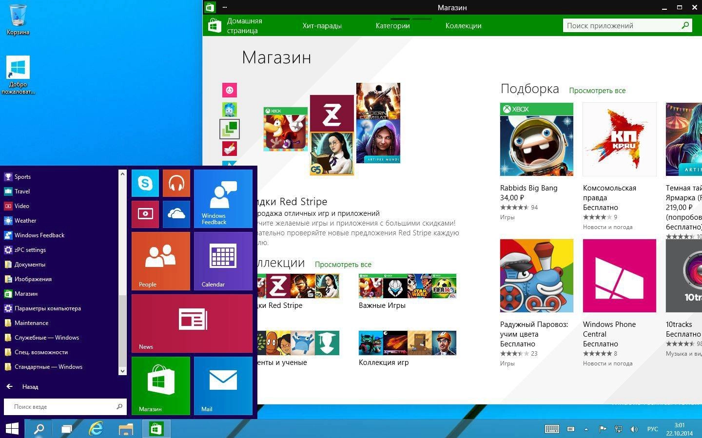Open the Хит-парады tab
Image resolution: width=702 pixels, height=438 pixels.
pos(322,26)
